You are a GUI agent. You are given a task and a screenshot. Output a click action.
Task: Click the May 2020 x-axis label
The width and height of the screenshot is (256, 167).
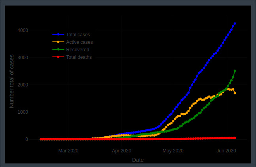coord(173,151)
